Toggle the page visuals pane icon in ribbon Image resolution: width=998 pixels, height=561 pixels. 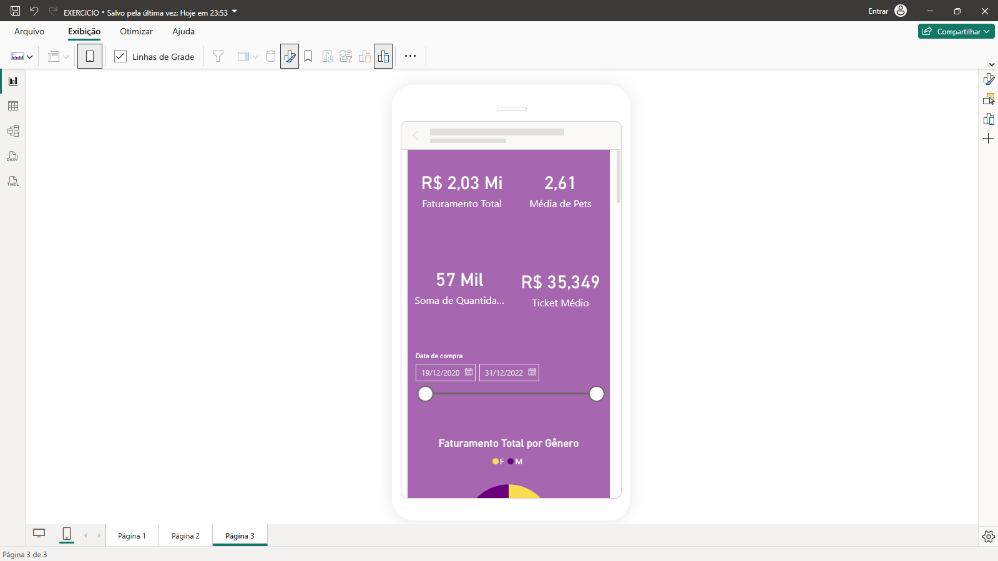[383, 57]
